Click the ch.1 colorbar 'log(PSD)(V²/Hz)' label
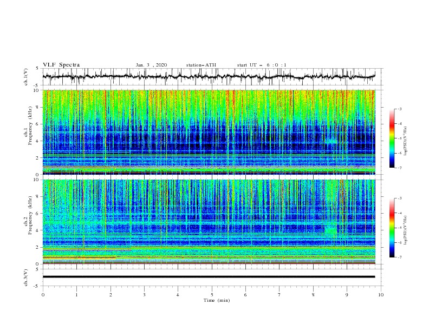429x331 pixels. (406, 141)
